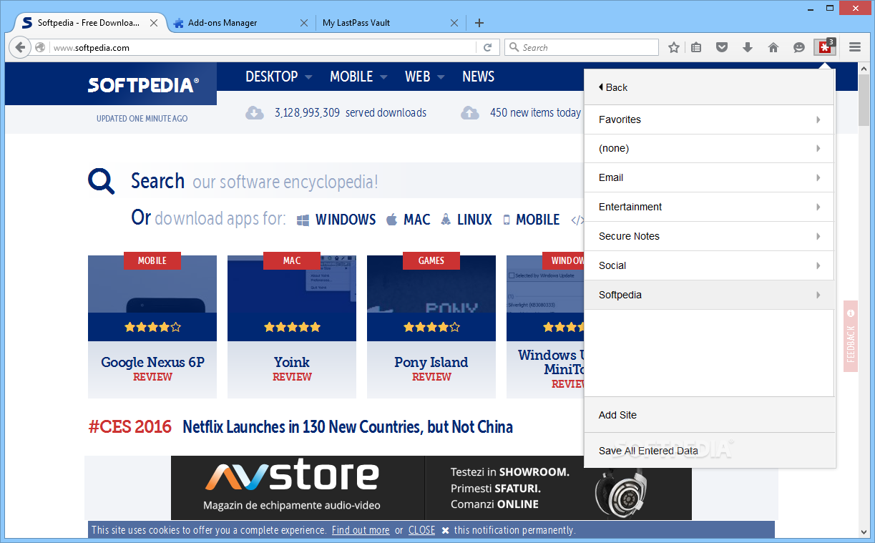Screen dimensions: 875x543
Task: Click the CLOSE cookie notice link
Action: [421, 530]
